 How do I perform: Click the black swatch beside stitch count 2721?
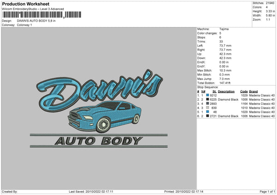click(x=208, y=116)
